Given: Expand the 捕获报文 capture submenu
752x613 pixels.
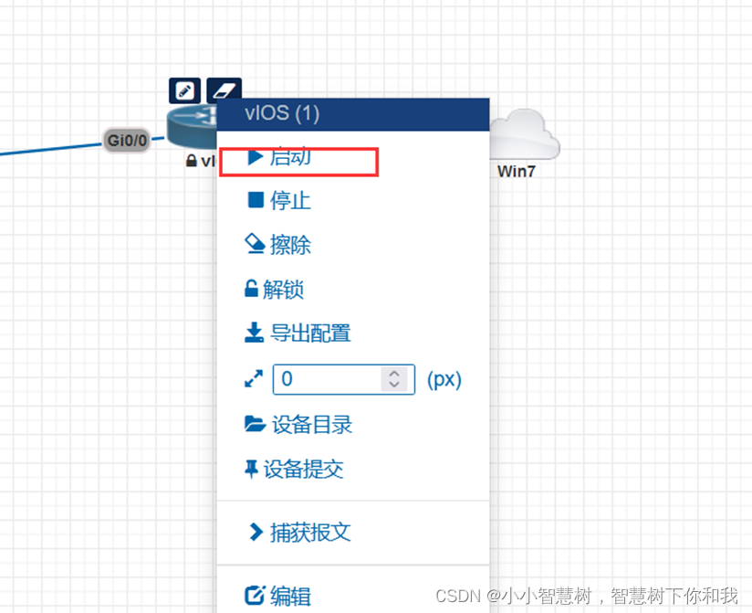Looking at the screenshot, I should (299, 533).
